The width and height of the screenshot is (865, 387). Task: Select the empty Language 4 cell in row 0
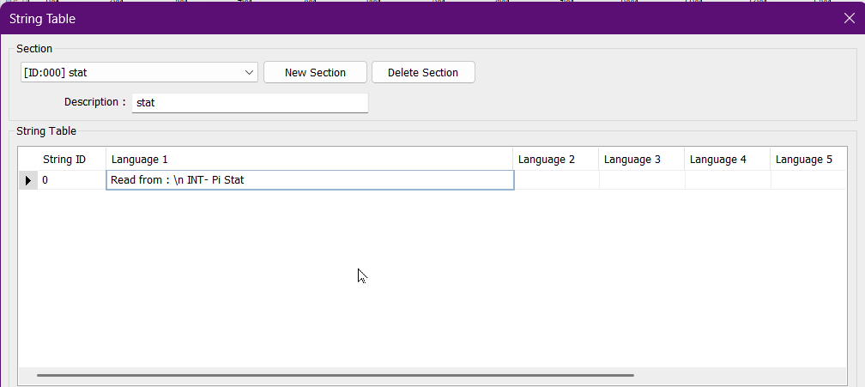pyautogui.click(x=728, y=180)
